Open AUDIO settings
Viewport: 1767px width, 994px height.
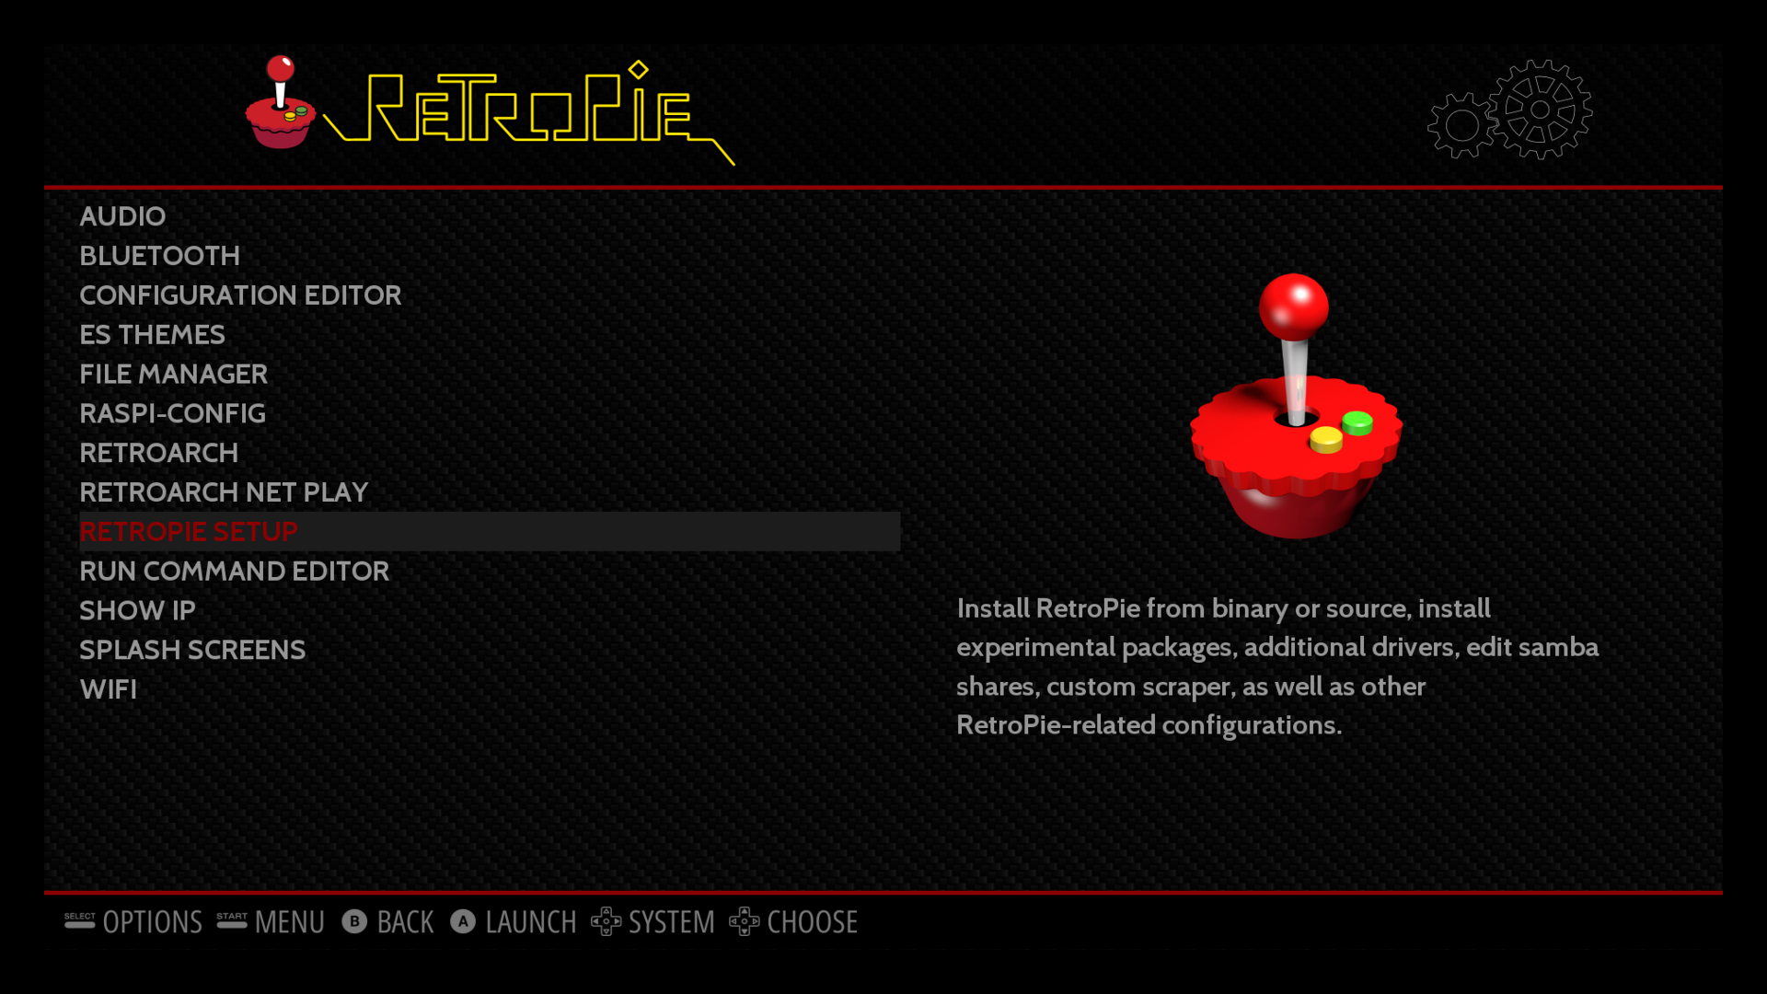click(121, 214)
